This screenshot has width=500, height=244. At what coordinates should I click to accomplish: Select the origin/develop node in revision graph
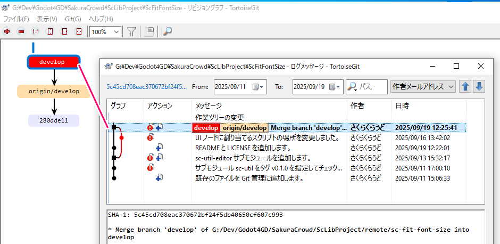click(x=54, y=91)
